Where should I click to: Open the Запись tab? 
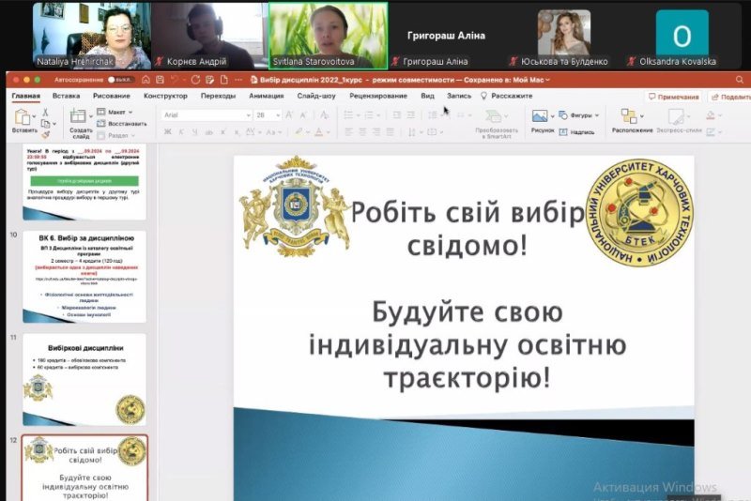pos(459,96)
